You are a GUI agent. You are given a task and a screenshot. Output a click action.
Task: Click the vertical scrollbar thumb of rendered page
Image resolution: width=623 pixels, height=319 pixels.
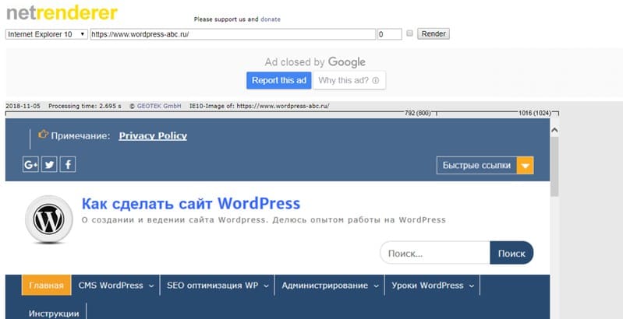(x=554, y=167)
